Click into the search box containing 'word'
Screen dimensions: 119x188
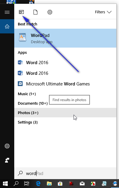point(65,174)
